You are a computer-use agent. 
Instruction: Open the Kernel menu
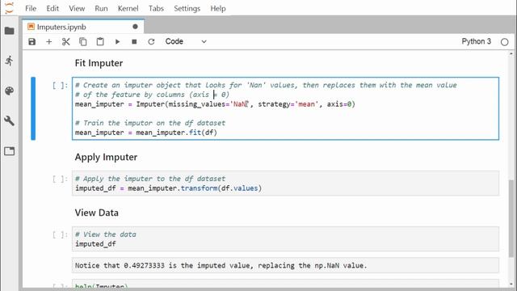point(128,8)
